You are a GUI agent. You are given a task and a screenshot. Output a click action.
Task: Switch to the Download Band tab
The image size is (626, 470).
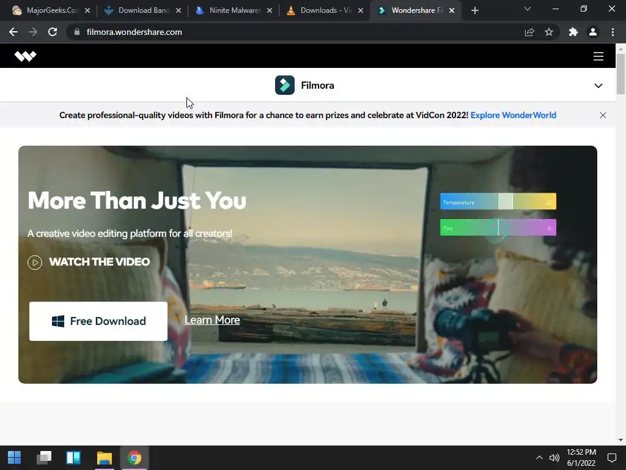coord(143,10)
